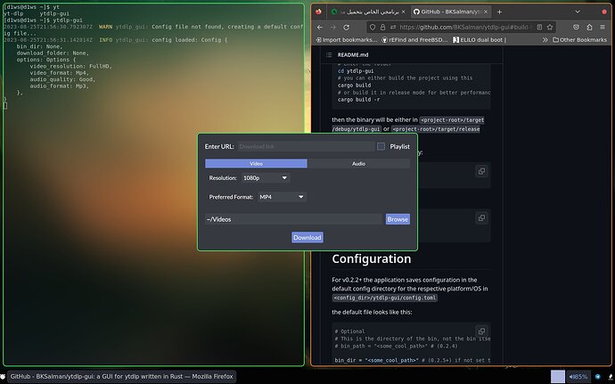
Task: Enable the Playlist checkbox
Action: pos(381,146)
